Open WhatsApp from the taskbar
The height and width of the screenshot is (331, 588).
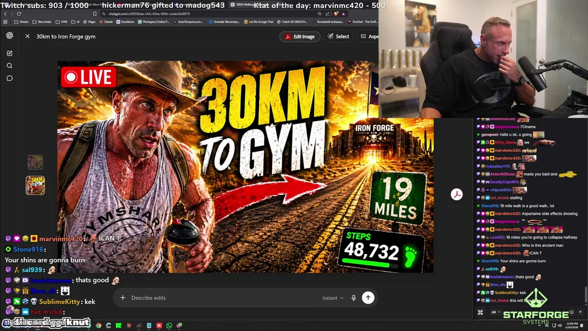tap(169, 325)
